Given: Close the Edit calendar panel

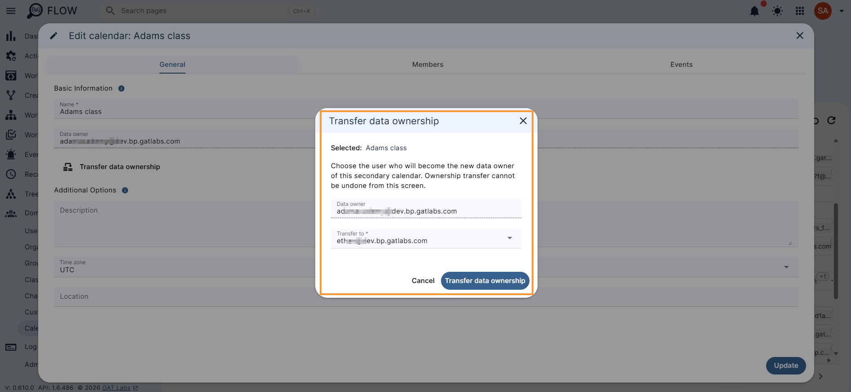Looking at the screenshot, I should click(x=800, y=35).
